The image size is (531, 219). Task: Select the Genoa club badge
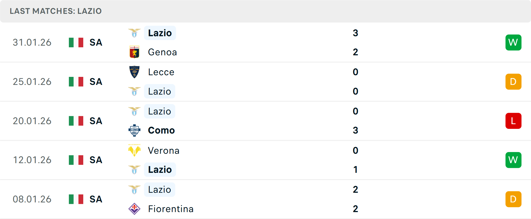pos(134,52)
